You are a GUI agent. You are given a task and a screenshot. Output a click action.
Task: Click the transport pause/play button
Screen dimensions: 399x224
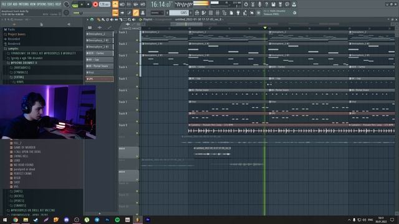click(x=82, y=4)
